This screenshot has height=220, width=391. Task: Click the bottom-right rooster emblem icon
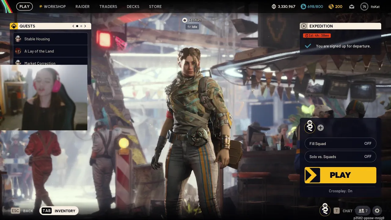pos(325,210)
